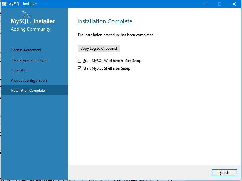Click the Adding Community subtitle text
The width and height of the screenshot is (242, 181).
[x=30, y=29]
